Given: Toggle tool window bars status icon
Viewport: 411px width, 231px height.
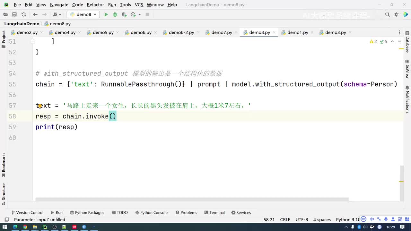Looking at the screenshot, I should (x=6, y=219).
